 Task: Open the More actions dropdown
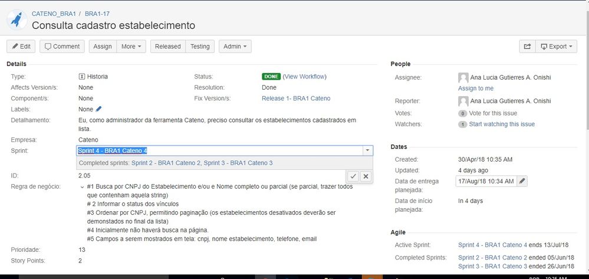point(131,47)
